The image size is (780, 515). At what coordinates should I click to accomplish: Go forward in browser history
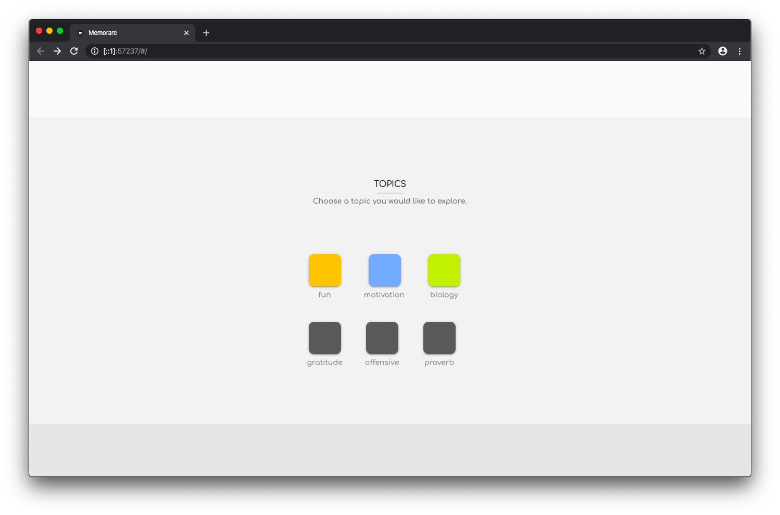click(x=57, y=51)
